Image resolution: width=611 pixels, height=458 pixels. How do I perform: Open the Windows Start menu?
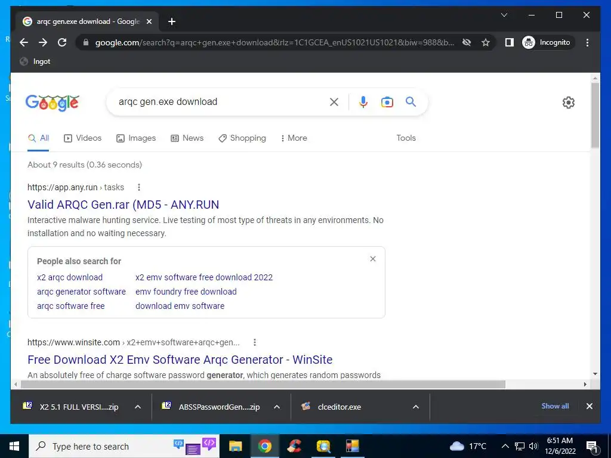point(14,446)
